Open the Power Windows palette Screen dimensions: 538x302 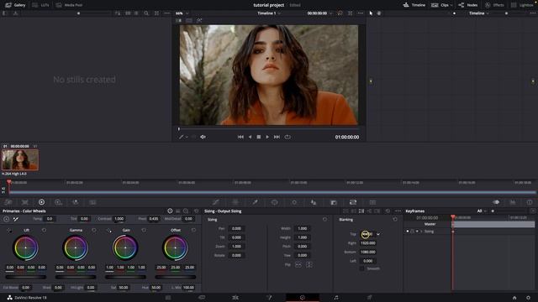[x=275, y=202]
